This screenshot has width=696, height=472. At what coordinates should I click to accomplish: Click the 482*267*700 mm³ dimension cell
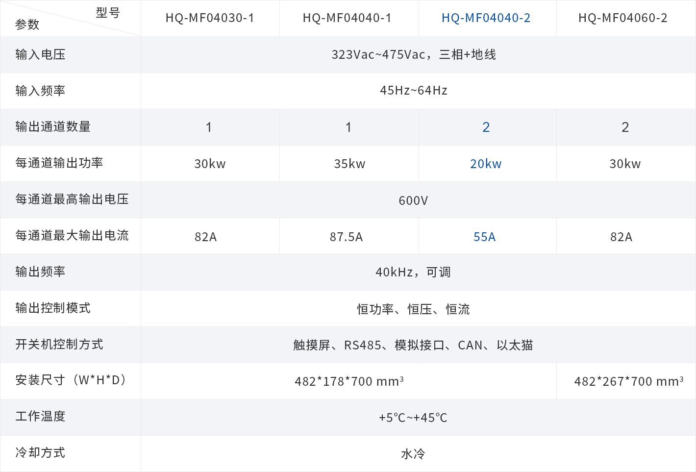pyautogui.click(x=628, y=381)
